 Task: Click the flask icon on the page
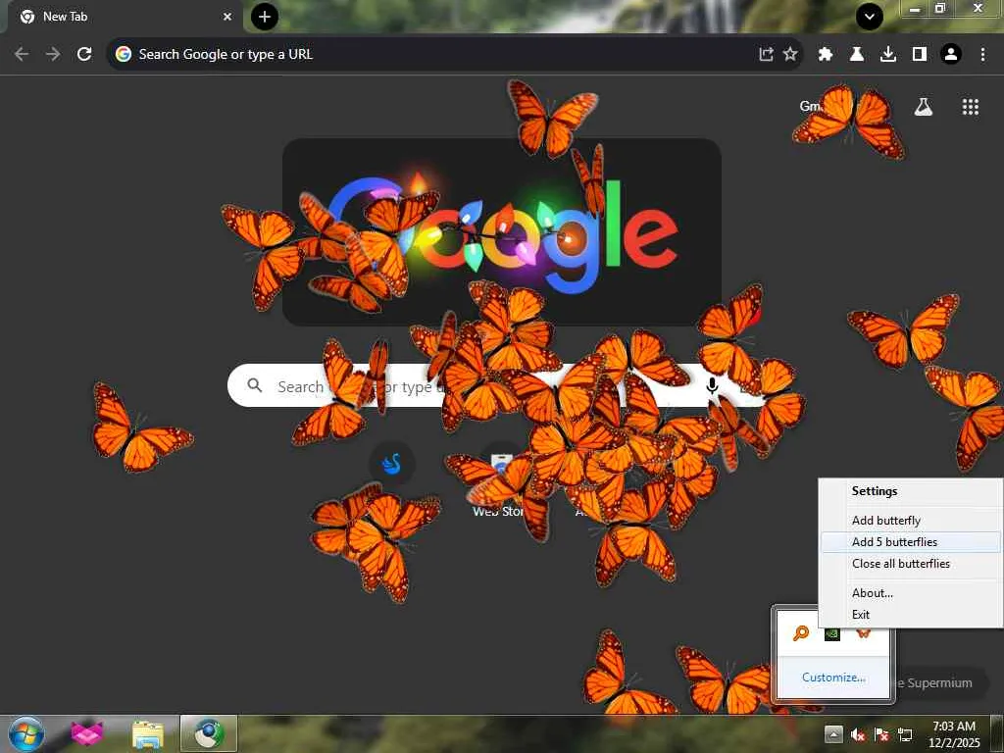click(x=924, y=107)
